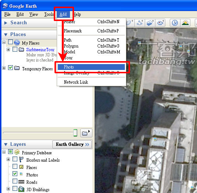Viewport: 197px width, 193px height.
Task: Expand the Search panel
Action: coord(6,23)
